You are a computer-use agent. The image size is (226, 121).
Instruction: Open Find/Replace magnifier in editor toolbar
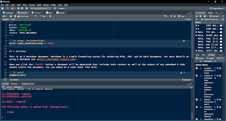tap(36, 16)
